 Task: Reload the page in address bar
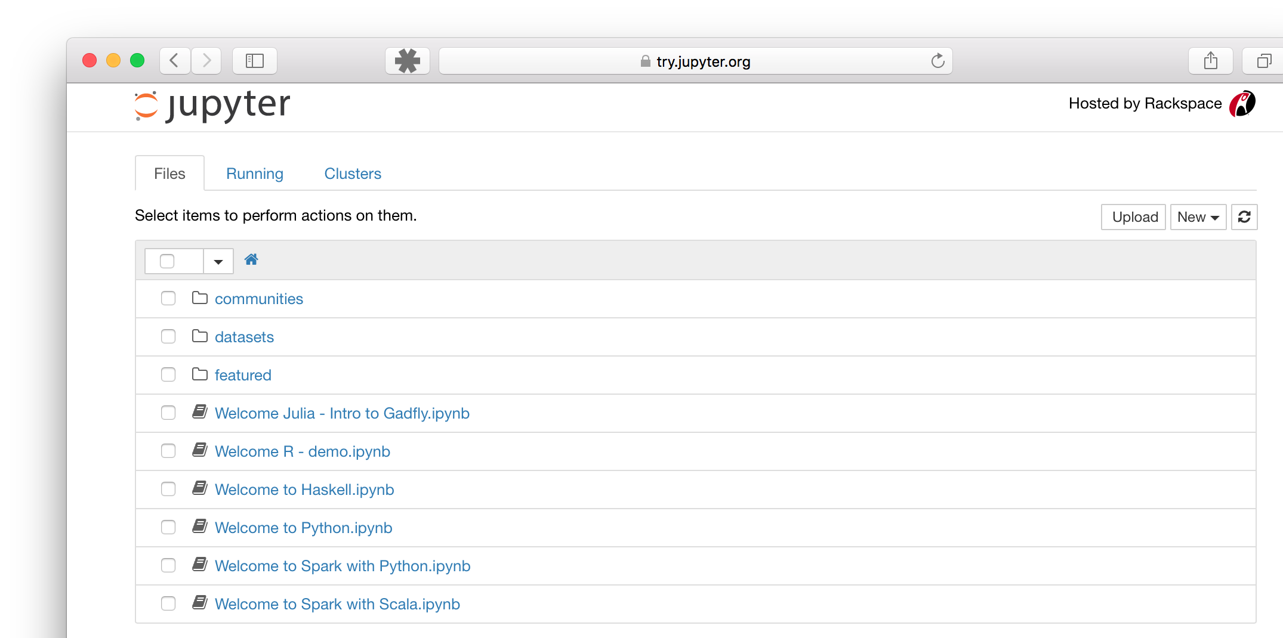937,61
